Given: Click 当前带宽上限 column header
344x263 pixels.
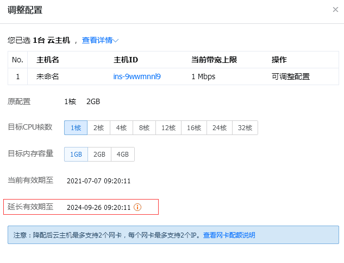Looking at the screenshot, I should point(214,60).
